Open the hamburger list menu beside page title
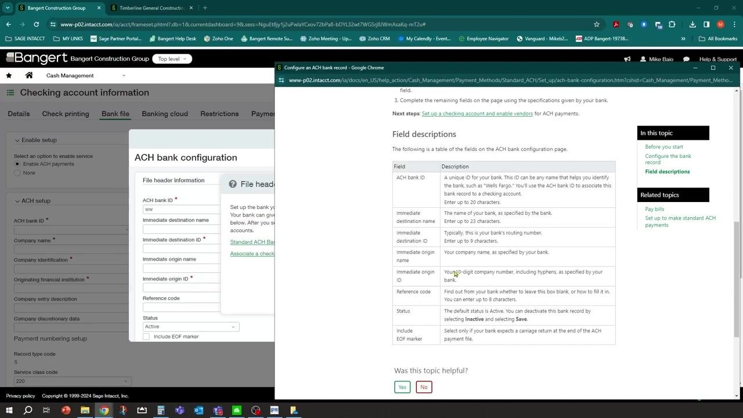This screenshot has height=418, width=743. coord(10,93)
